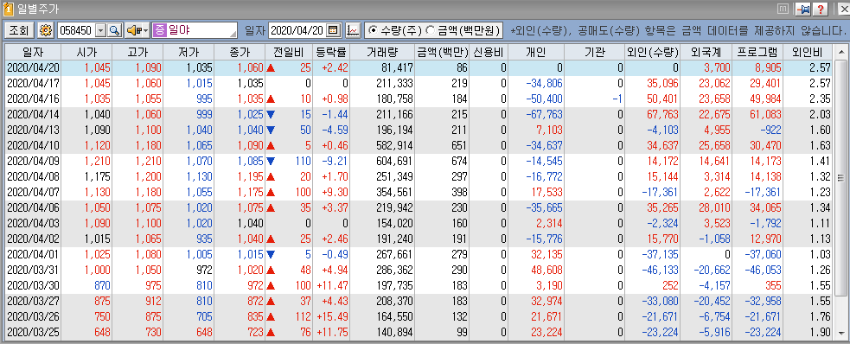Click the 거래량 column header
Viewport: 850px width, 344px height.
pyautogui.click(x=382, y=53)
